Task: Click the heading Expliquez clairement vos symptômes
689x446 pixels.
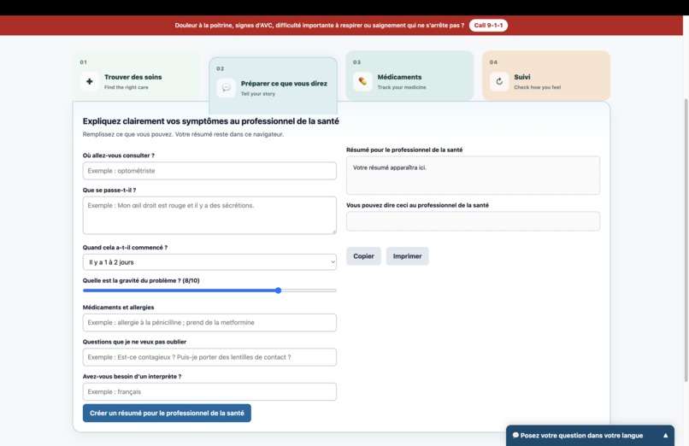Action: coord(211,121)
